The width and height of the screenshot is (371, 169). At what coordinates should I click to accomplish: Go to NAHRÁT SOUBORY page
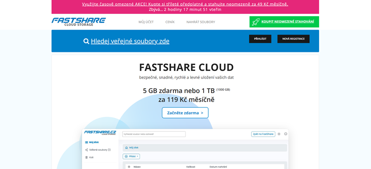pos(201,22)
